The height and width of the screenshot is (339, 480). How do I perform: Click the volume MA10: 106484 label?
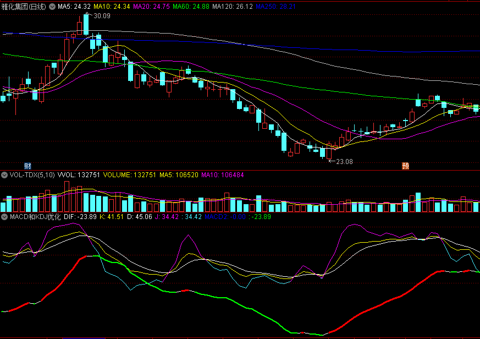click(x=223, y=175)
